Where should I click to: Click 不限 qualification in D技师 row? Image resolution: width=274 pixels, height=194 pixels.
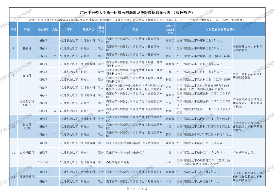[170, 87]
